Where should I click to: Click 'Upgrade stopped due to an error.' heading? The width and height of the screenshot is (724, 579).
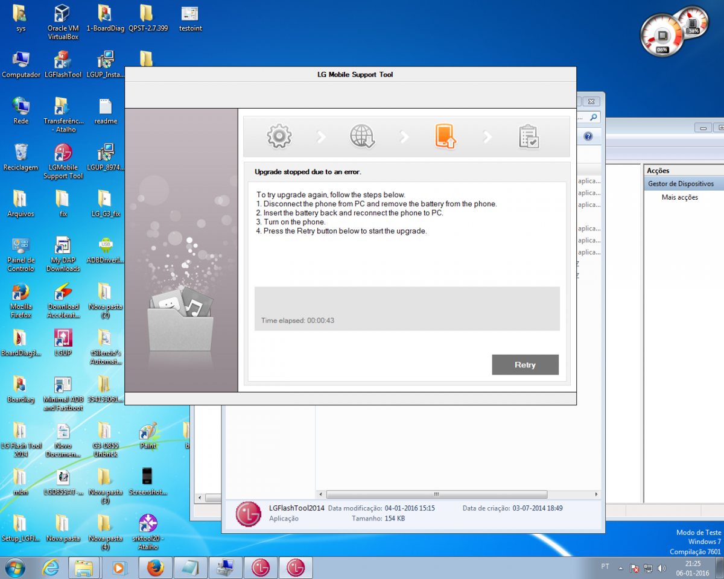coord(308,172)
